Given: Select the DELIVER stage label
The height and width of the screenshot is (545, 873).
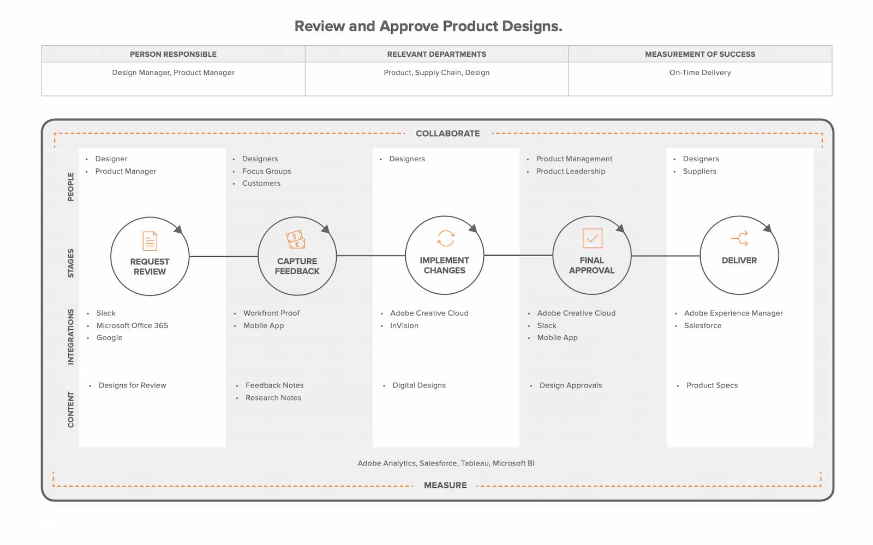Looking at the screenshot, I should pos(739,261).
